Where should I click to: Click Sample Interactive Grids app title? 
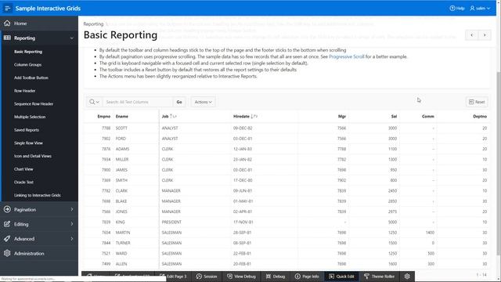click(x=48, y=9)
